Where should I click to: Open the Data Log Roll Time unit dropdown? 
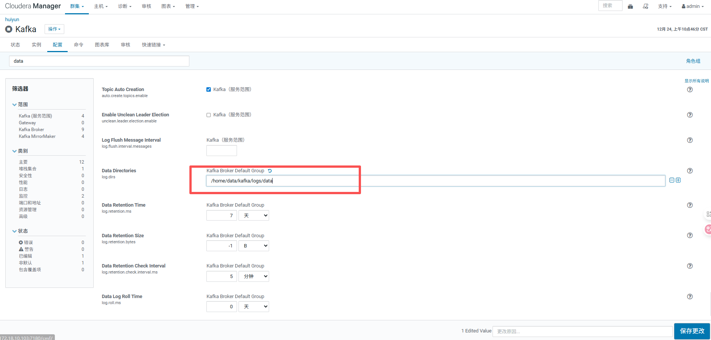pos(254,307)
